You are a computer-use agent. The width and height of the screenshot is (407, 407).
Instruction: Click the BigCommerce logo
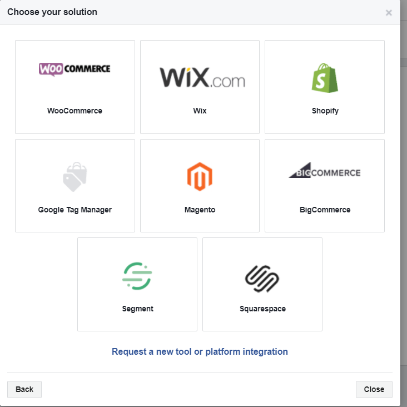click(324, 173)
